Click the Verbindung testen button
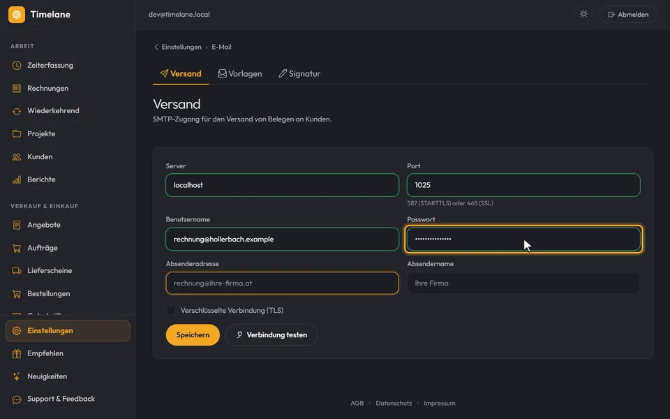670x419 pixels. point(271,335)
